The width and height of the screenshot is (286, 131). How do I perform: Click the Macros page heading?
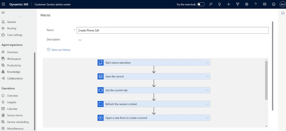(x=45, y=15)
